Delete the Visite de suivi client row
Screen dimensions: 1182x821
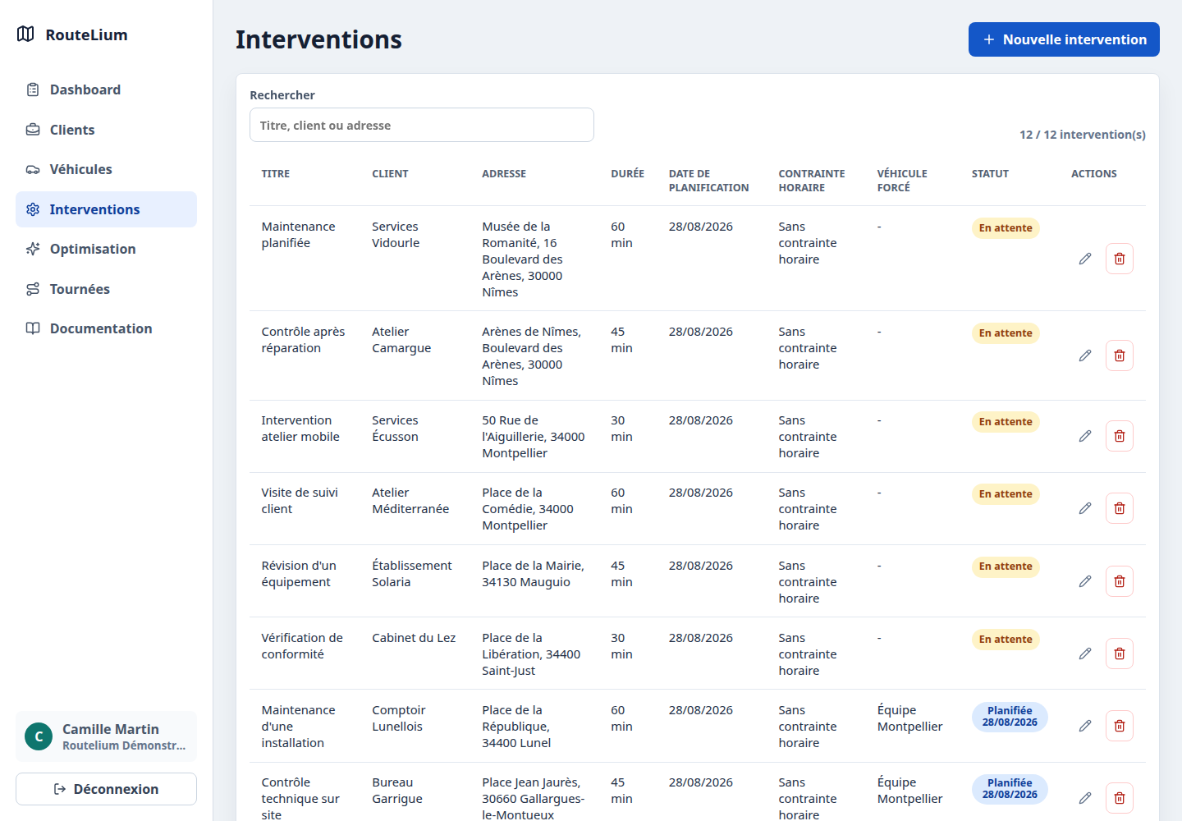1120,508
